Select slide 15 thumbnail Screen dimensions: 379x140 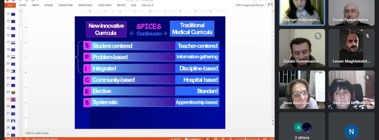[13, 28]
